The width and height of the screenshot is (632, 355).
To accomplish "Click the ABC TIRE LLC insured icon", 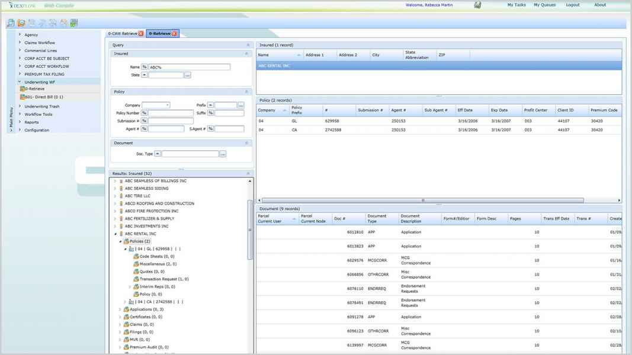I will click(x=121, y=196).
